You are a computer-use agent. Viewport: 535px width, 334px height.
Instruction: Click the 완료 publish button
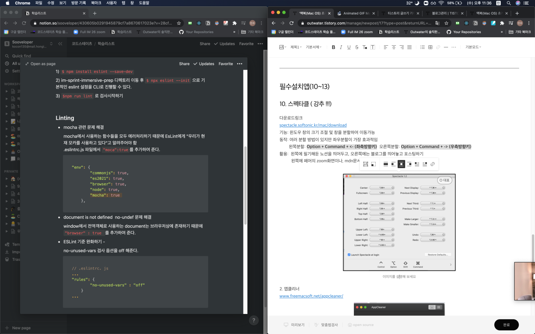(x=506, y=325)
